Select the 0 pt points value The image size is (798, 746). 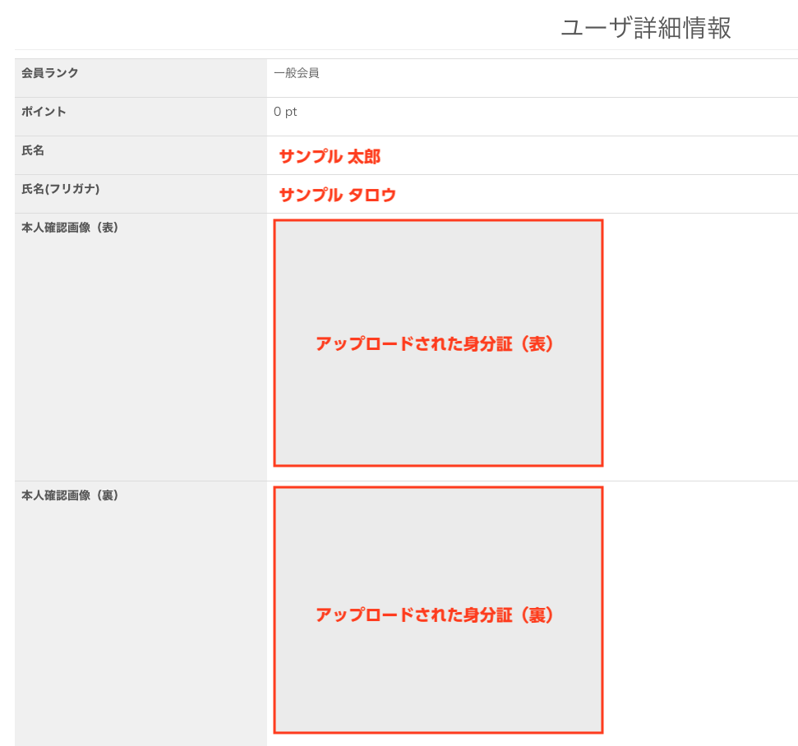click(285, 112)
